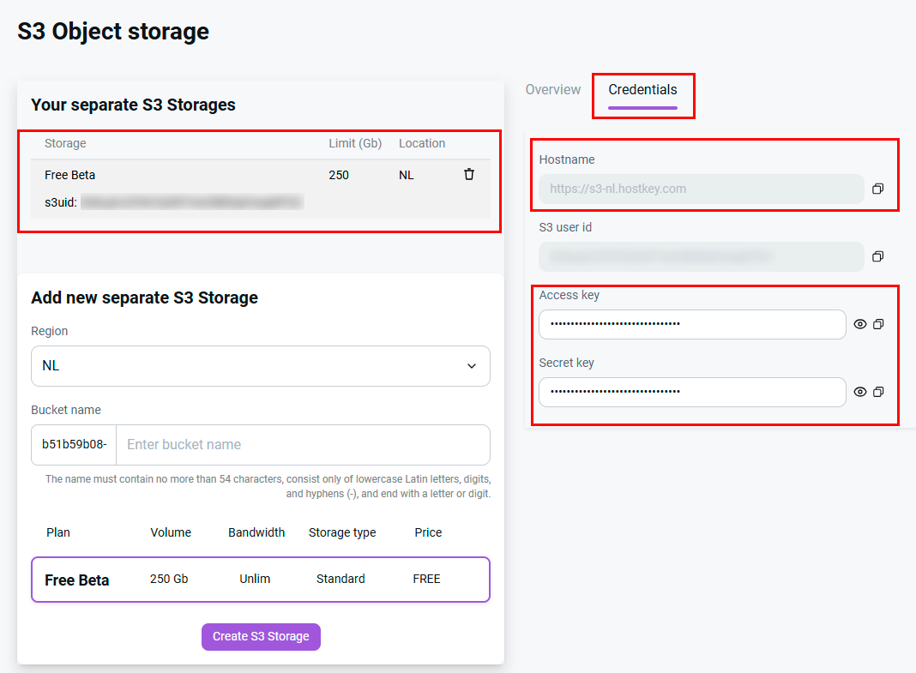Viewport: 916px width, 673px height.
Task: Copy the S3 user id
Action: pyautogui.click(x=877, y=256)
